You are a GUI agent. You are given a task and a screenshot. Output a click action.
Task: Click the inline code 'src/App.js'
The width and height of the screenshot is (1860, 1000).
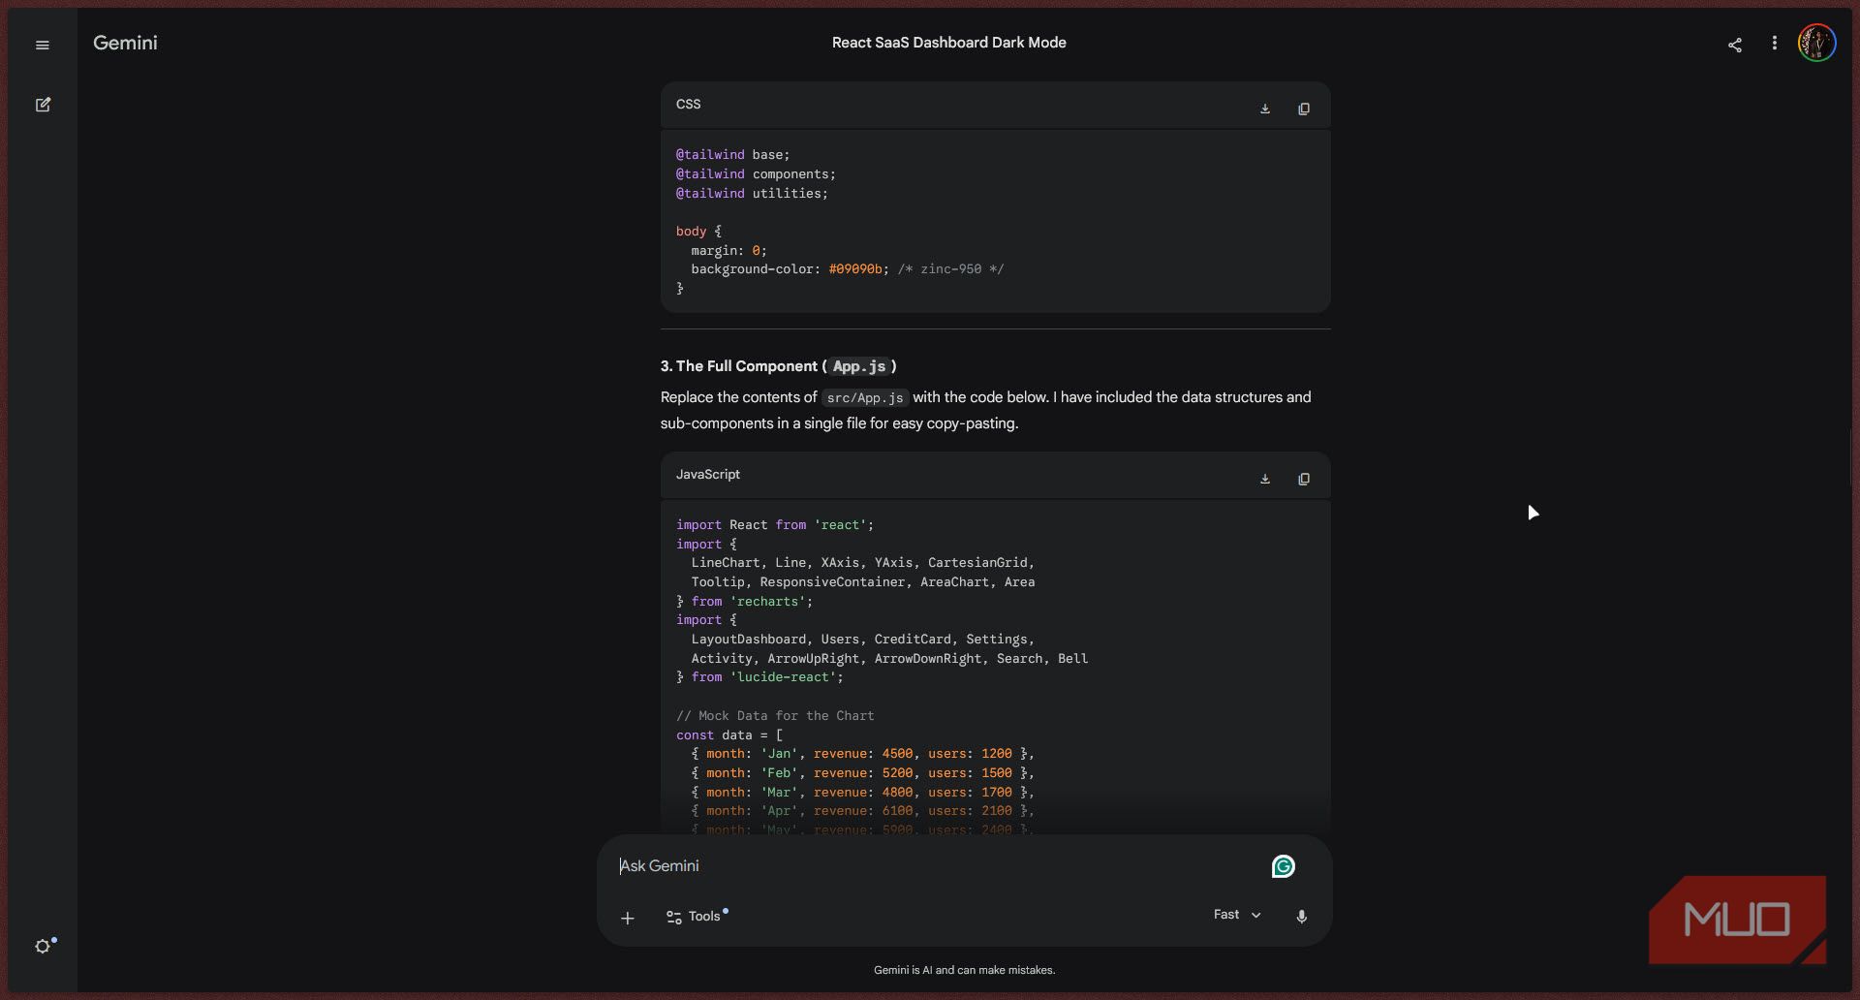(x=865, y=398)
